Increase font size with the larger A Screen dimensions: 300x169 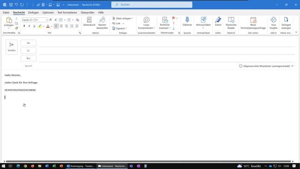tap(51, 20)
